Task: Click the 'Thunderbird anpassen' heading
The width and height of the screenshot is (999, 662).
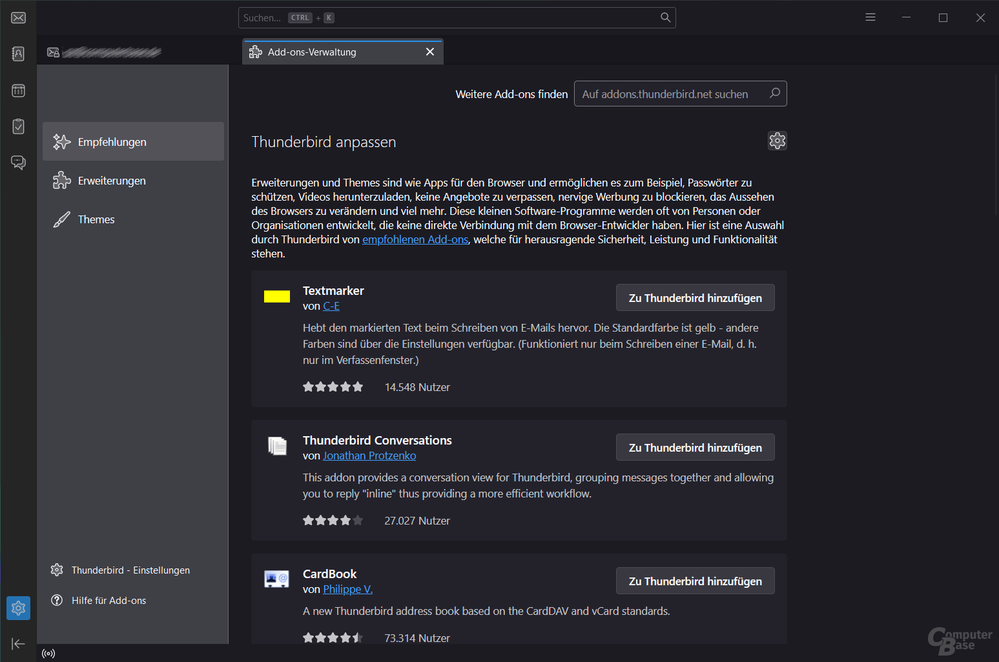Action: (324, 142)
